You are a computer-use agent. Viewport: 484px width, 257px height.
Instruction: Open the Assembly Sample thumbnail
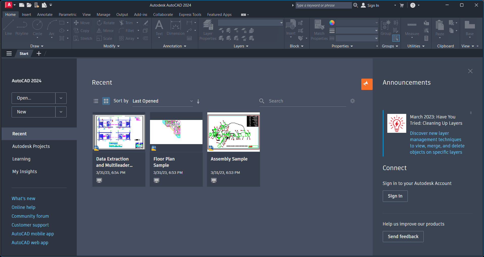point(234,132)
